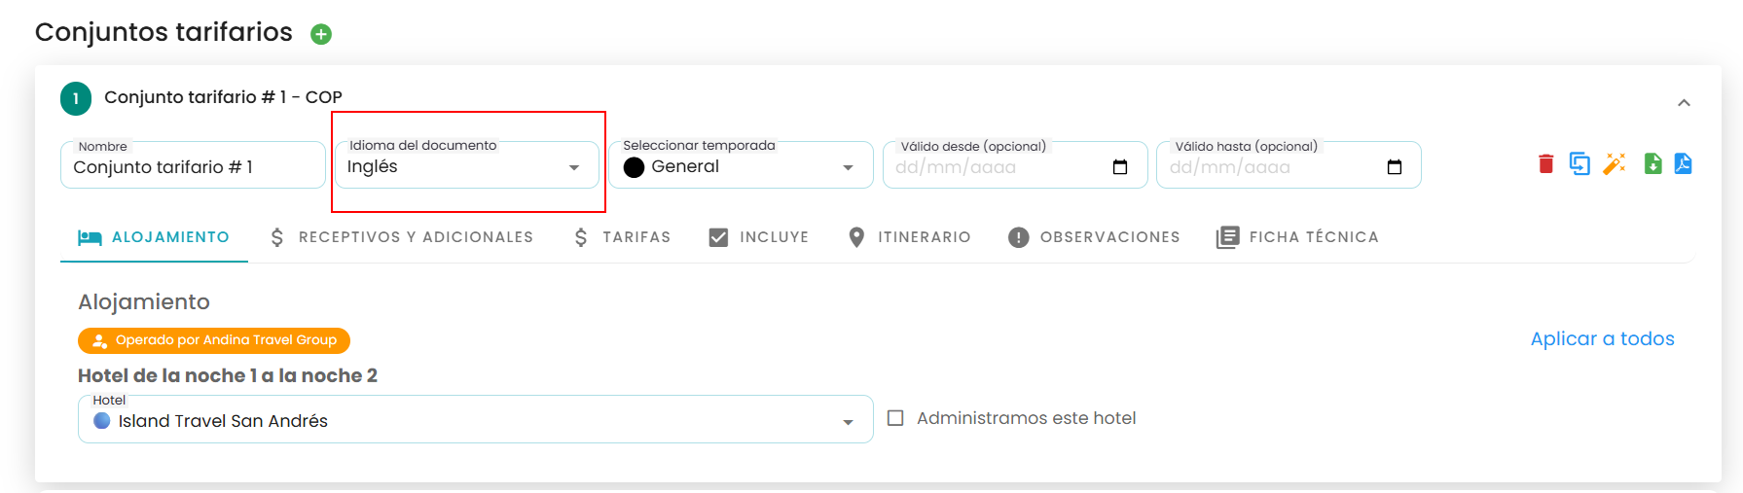Viewport: 1743px width, 493px height.
Task: Export to PDF with blue PDF icon
Action: pos(1683,163)
